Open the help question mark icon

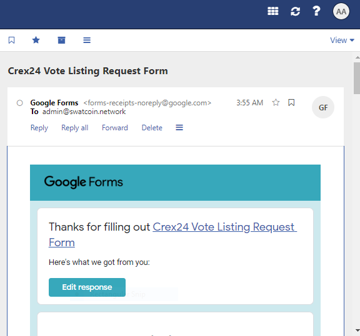[316, 11]
